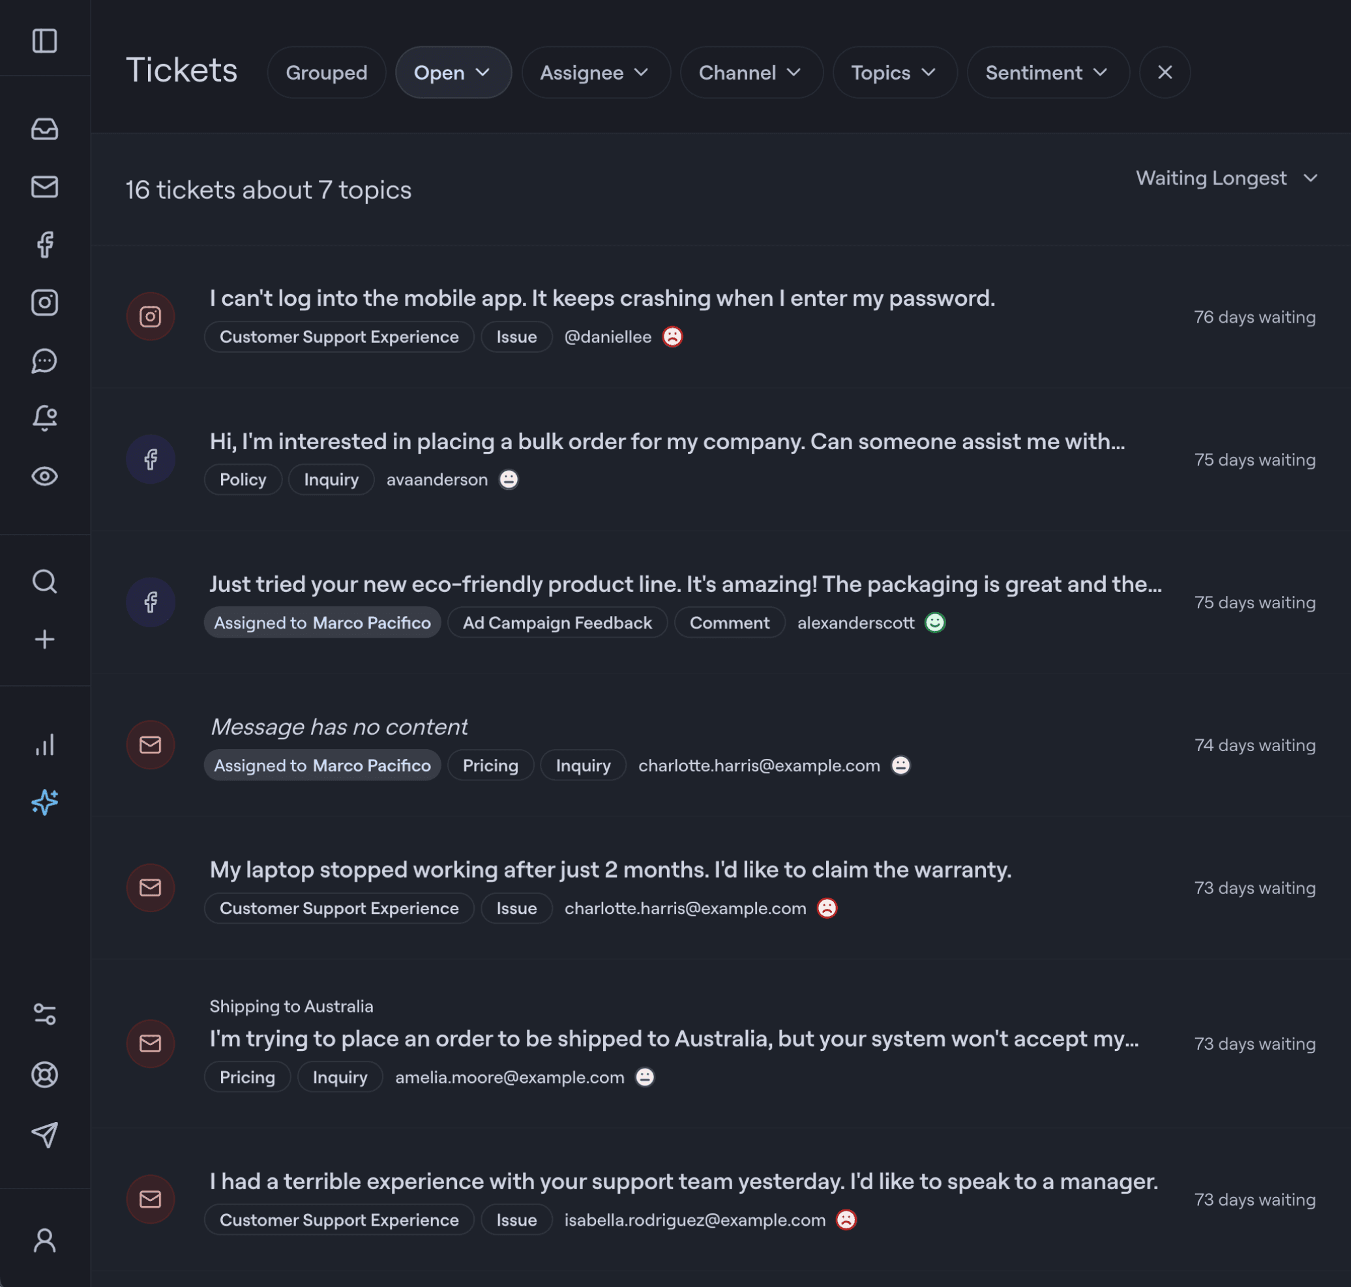Click the monitoring/eye icon in sidebar
Screen dimensions: 1351x1287
click(x=44, y=477)
